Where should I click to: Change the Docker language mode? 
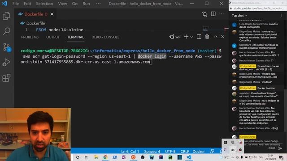198,152
